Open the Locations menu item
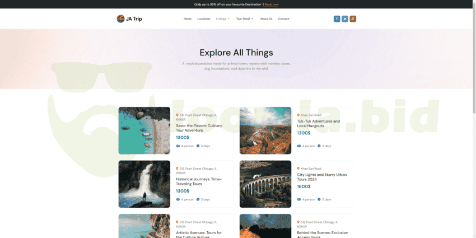The image size is (476, 238). tap(204, 19)
